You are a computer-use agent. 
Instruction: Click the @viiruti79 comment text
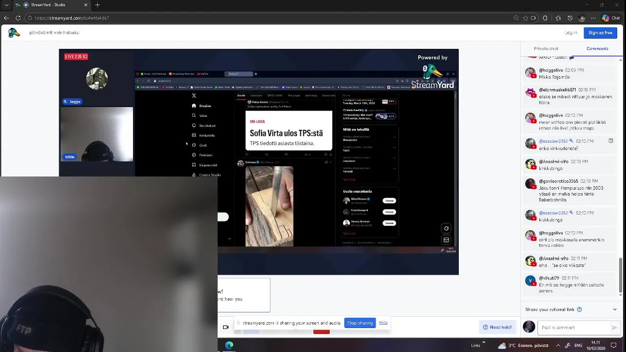click(571, 287)
